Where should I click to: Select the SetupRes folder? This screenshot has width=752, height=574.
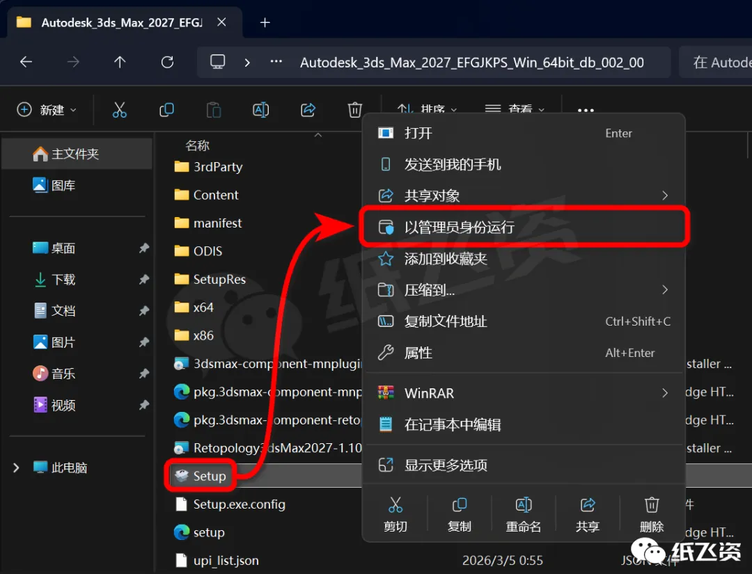coord(210,279)
